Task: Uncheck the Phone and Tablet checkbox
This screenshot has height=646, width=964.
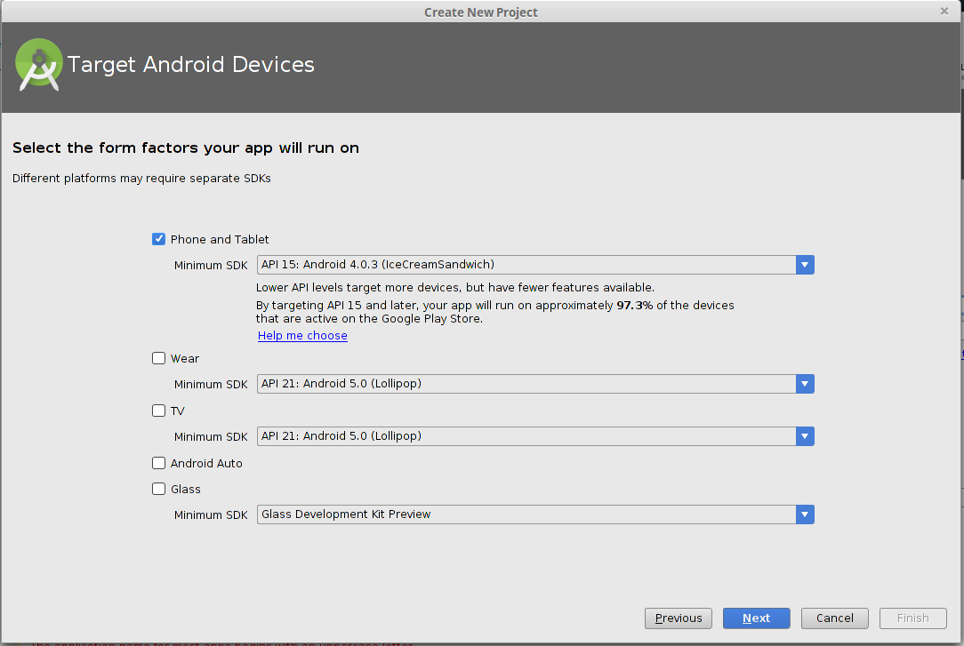Action: tap(159, 239)
